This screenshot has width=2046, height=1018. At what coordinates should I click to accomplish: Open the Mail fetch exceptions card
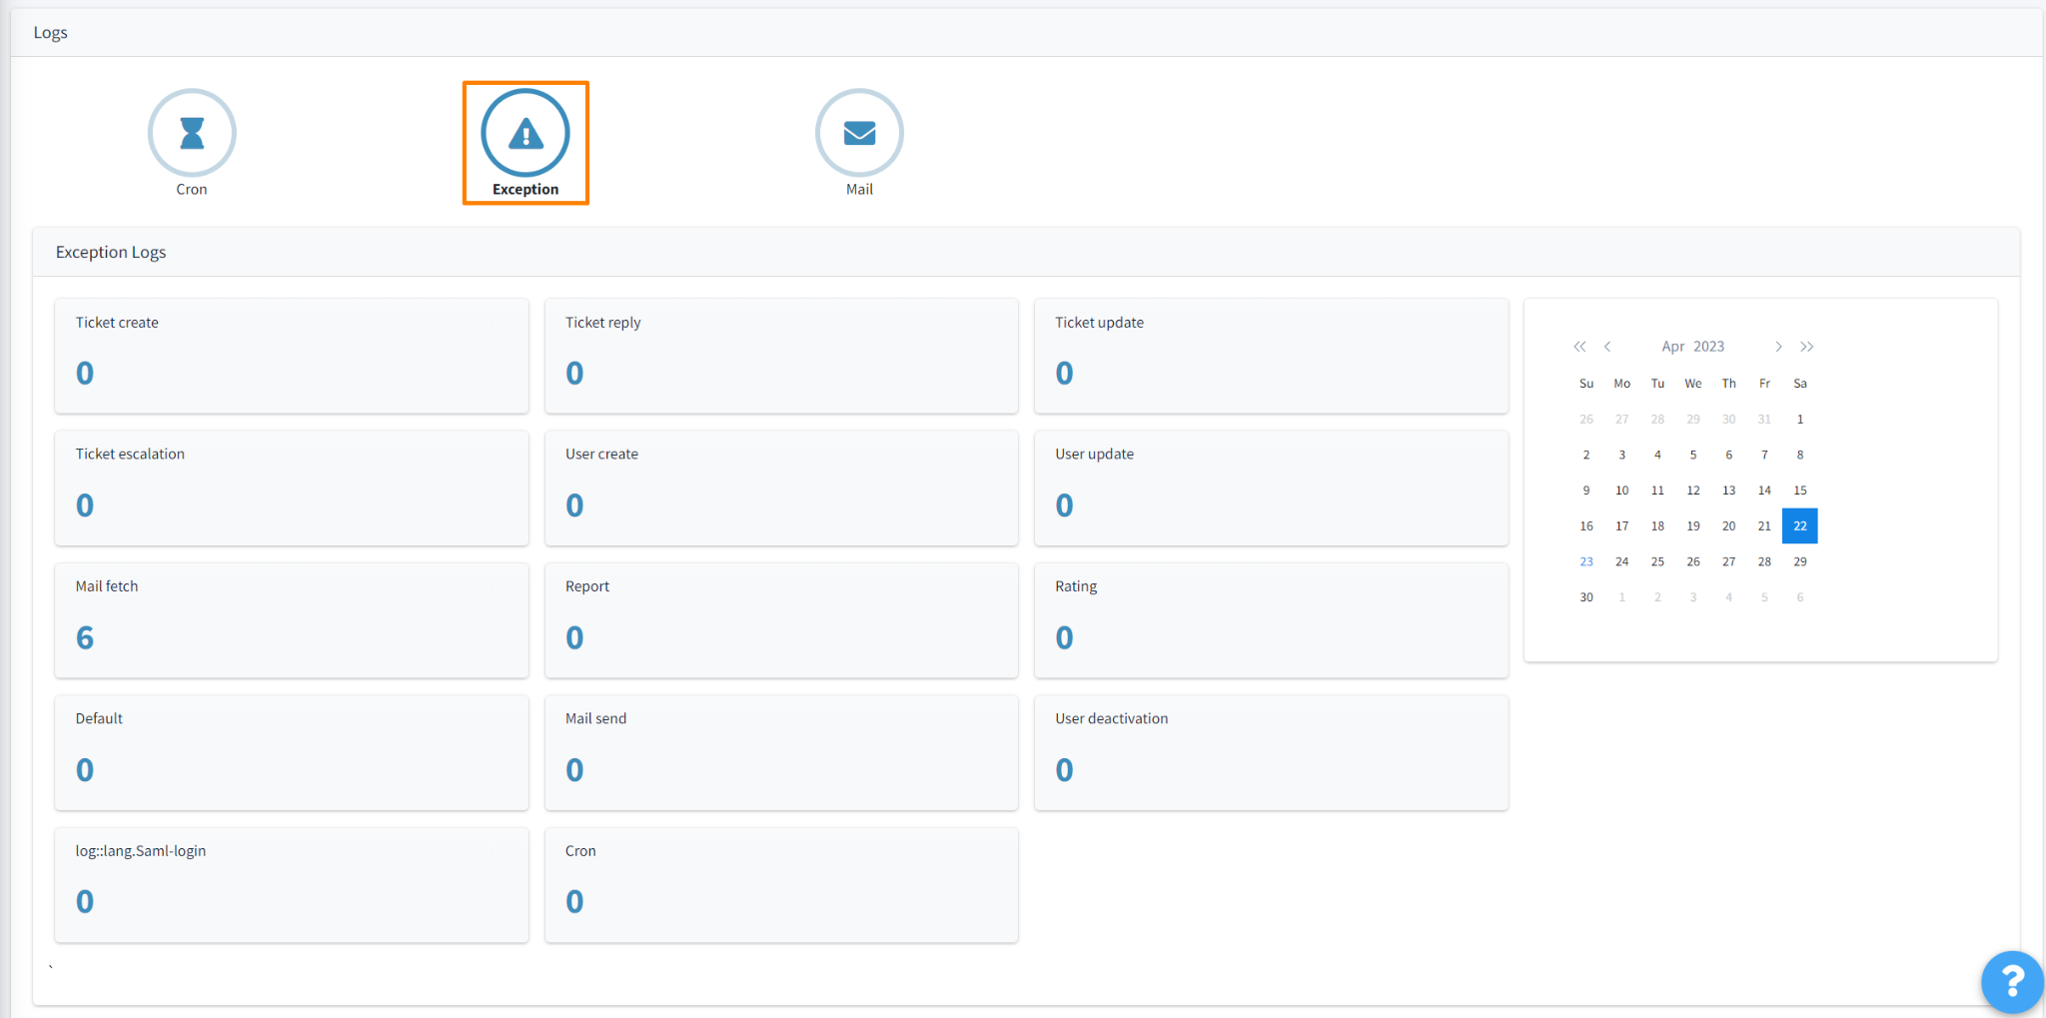290,619
